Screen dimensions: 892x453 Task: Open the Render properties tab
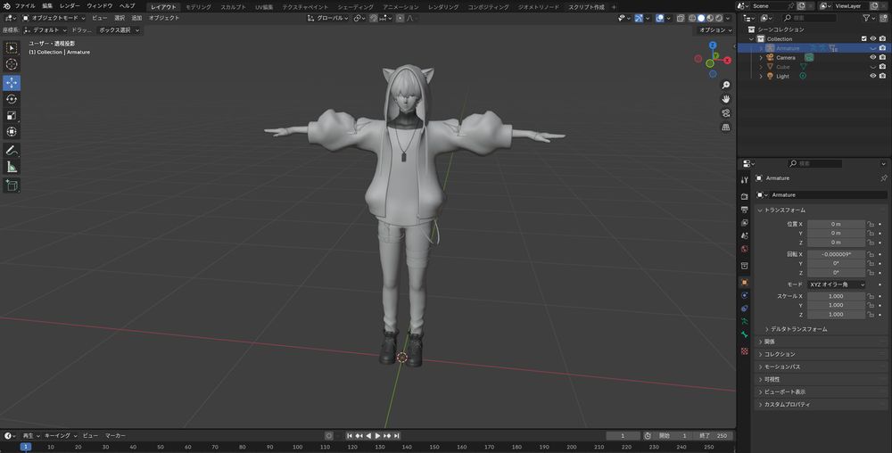click(744, 196)
